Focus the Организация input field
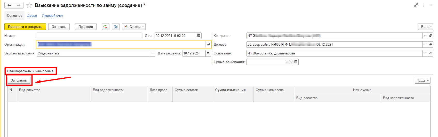 click(121, 44)
